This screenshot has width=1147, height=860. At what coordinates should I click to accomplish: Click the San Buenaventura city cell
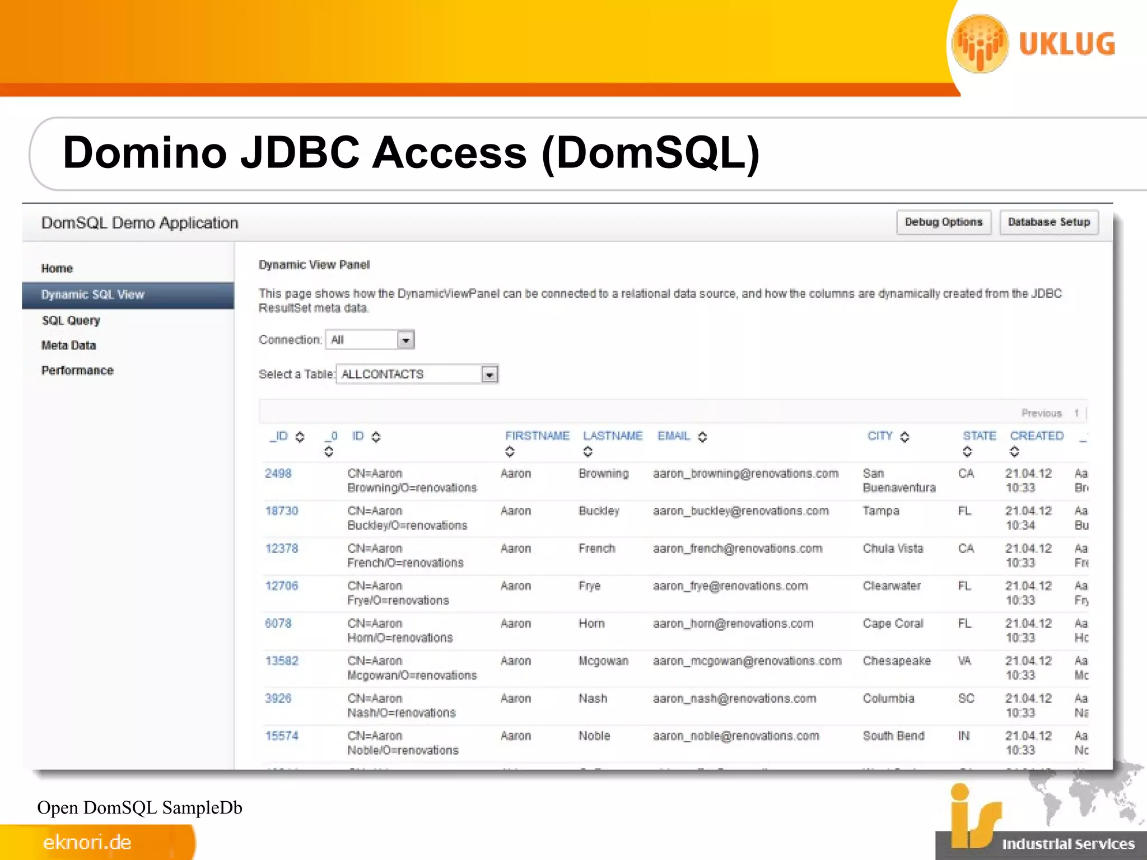point(899,481)
